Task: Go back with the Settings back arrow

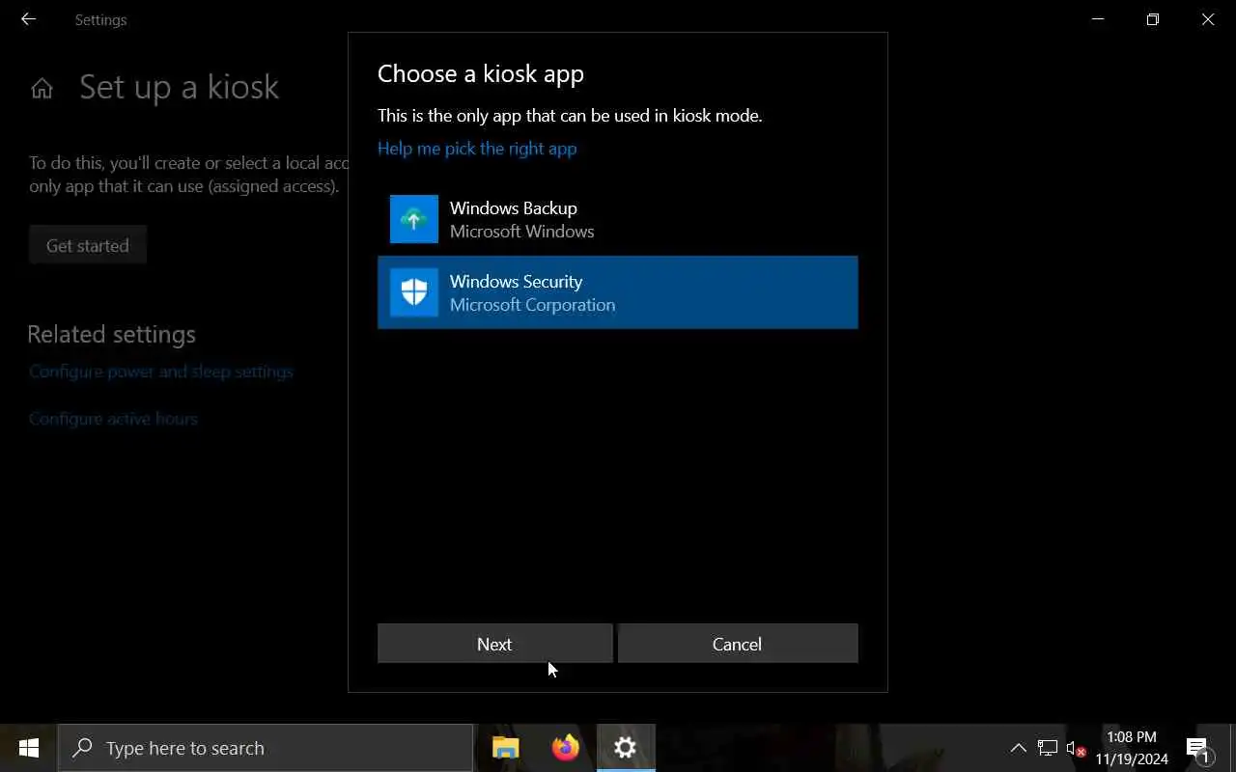Action: [x=28, y=19]
